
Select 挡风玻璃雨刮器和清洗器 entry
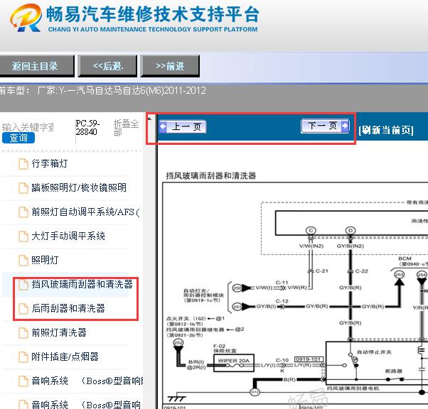[82, 284]
